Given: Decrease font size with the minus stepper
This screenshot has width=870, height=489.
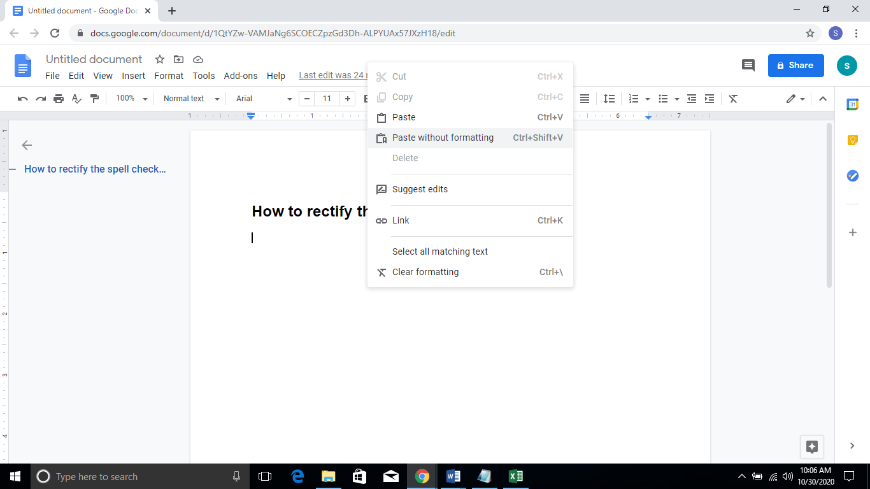Looking at the screenshot, I should tap(306, 99).
